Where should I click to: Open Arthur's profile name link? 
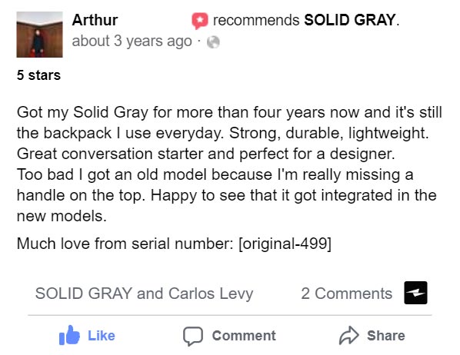point(95,20)
